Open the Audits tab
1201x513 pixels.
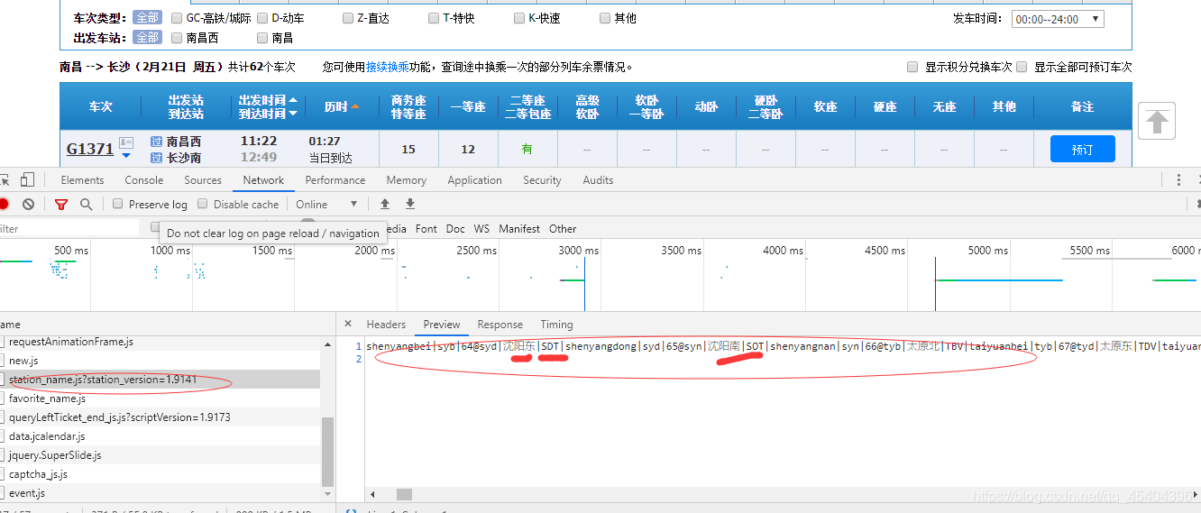coord(598,180)
